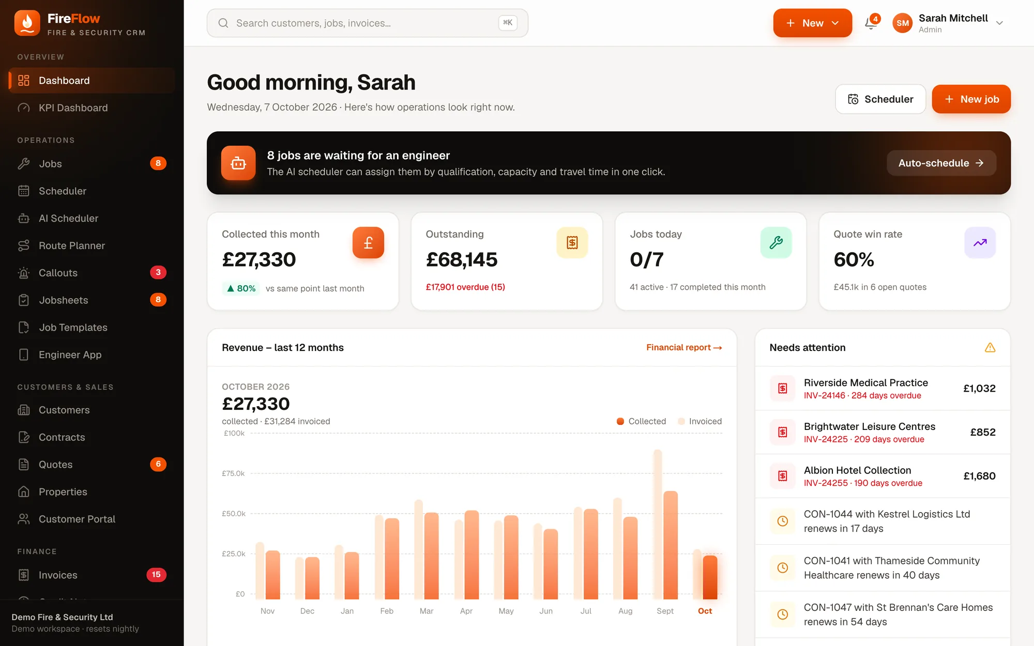1034x646 pixels.
Task: Open notifications via the bell icon
Action: coord(871,23)
